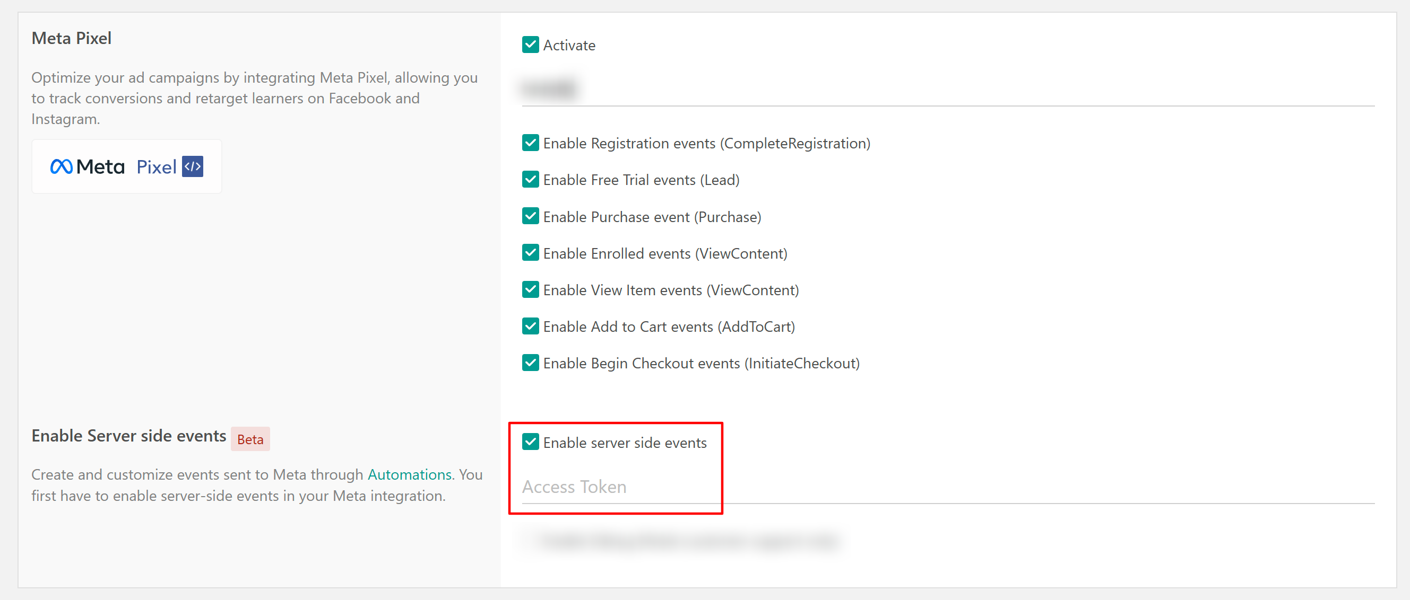Click the Pixel word in the logo card

click(x=156, y=167)
